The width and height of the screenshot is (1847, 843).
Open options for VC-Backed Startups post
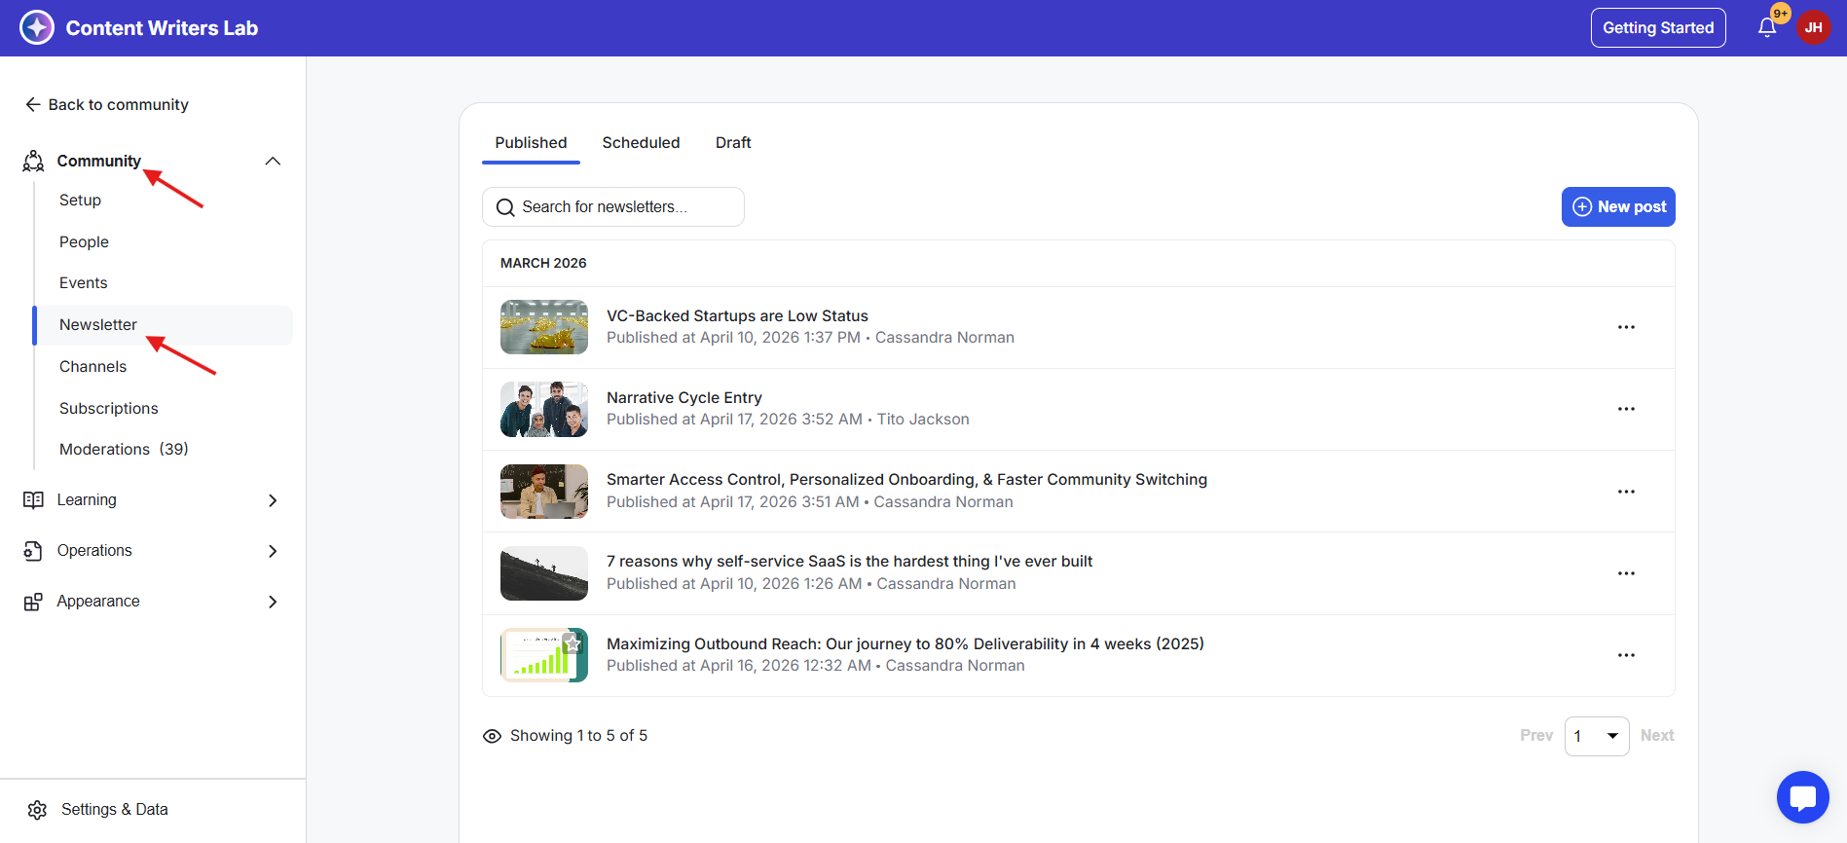(x=1625, y=327)
